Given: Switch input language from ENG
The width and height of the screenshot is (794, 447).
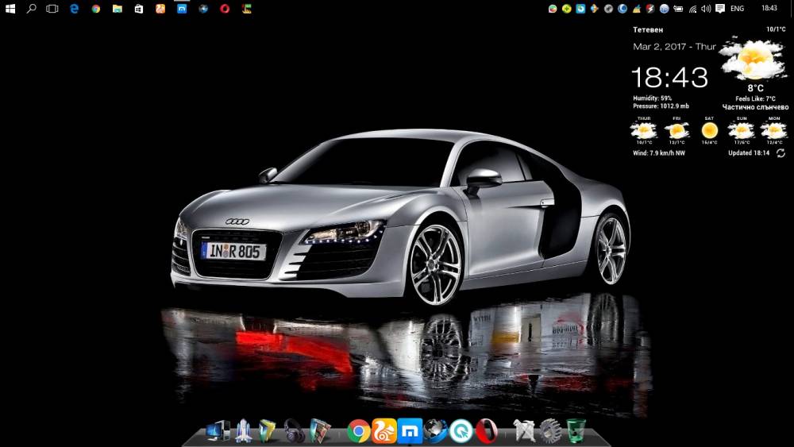Looking at the screenshot, I should point(738,9).
